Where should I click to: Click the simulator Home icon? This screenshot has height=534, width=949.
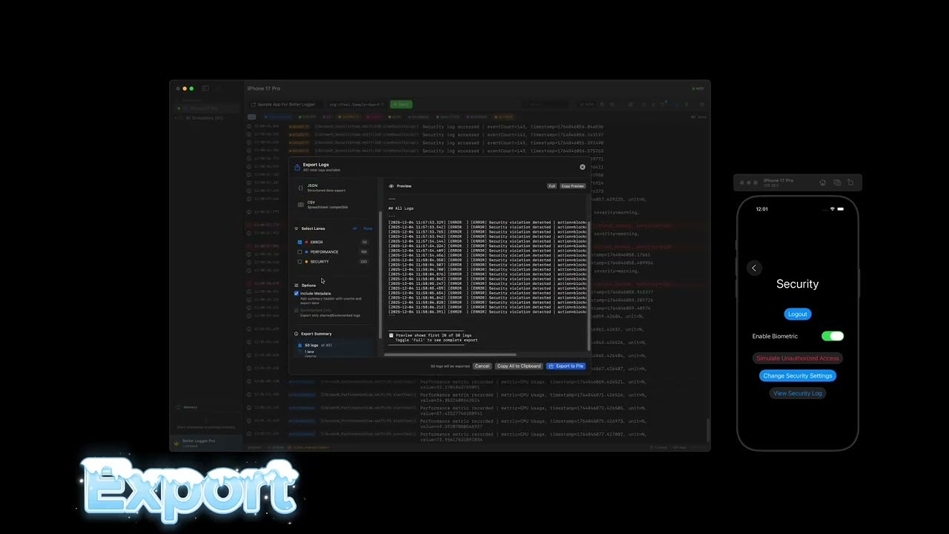pyautogui.click(x=822, y=182)
